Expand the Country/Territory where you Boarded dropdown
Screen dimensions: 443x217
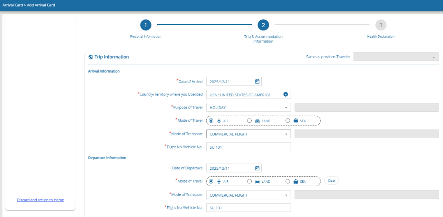click(x=286, y=94)
